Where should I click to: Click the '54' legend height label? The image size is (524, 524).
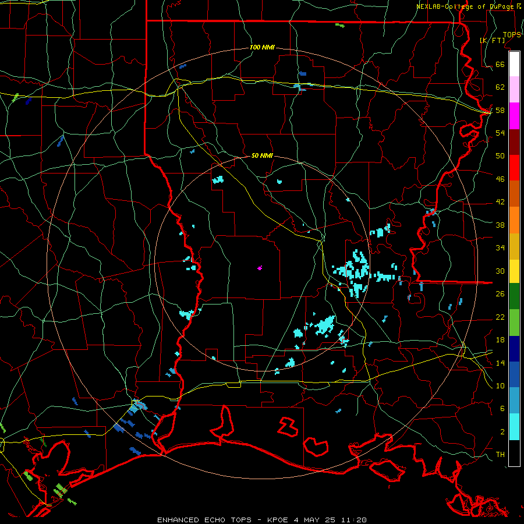(x=500, y=133)
